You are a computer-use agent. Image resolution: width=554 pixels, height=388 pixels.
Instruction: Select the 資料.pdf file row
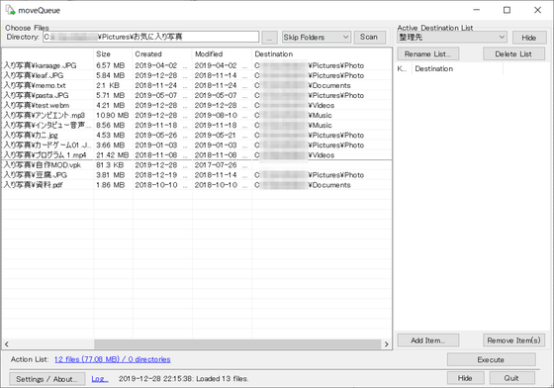coord(197,185)
